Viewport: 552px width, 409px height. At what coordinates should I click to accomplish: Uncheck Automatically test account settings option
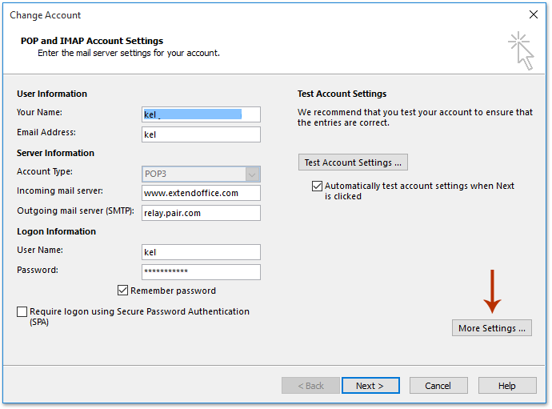(317, 186)
